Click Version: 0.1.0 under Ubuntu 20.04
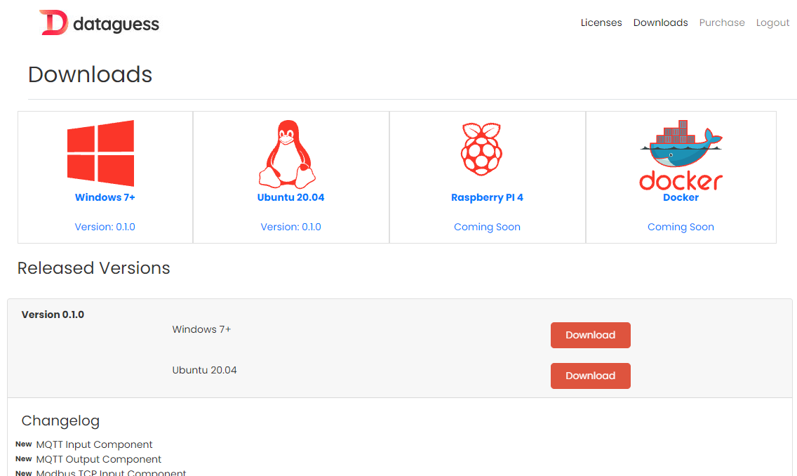The image size is (797, 476). coord(290,227)
